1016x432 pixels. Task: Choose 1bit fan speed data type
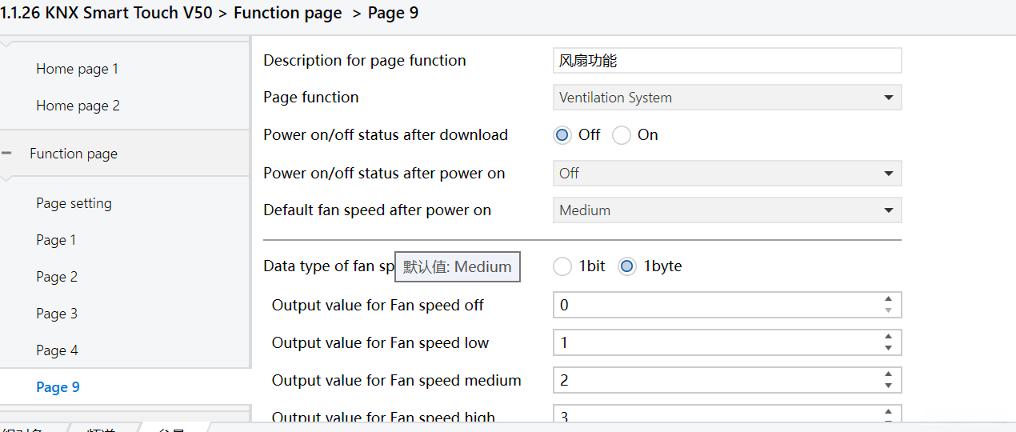pos(562,266)
